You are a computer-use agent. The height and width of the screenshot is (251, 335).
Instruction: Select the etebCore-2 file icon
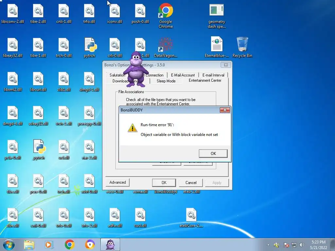pyautogui.click(x=191, y=217)
